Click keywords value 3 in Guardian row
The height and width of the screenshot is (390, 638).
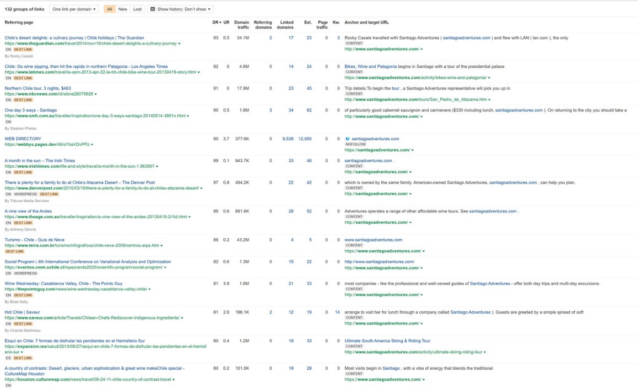tap(338, 38)
